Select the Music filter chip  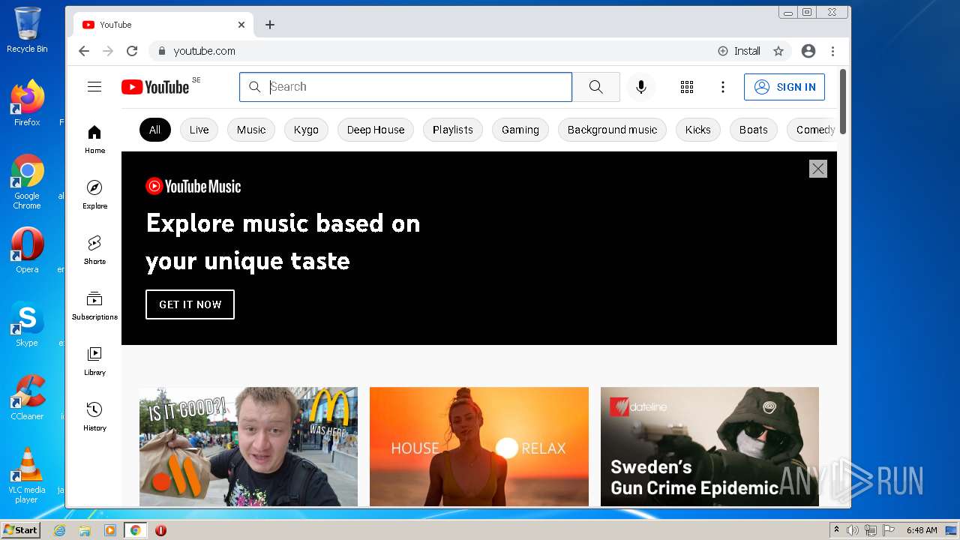pos(251,130)
